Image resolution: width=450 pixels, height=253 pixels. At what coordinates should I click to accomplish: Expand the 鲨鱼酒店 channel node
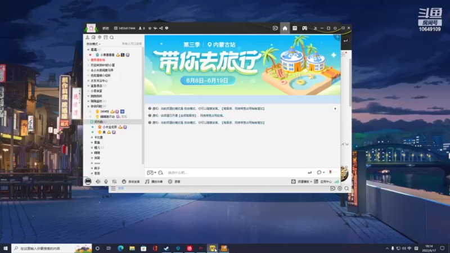tap(88, 86)
